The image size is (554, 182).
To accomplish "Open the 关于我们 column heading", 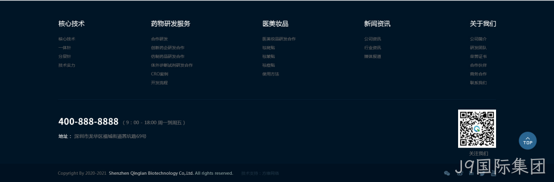I will click(x=483, y=24).
